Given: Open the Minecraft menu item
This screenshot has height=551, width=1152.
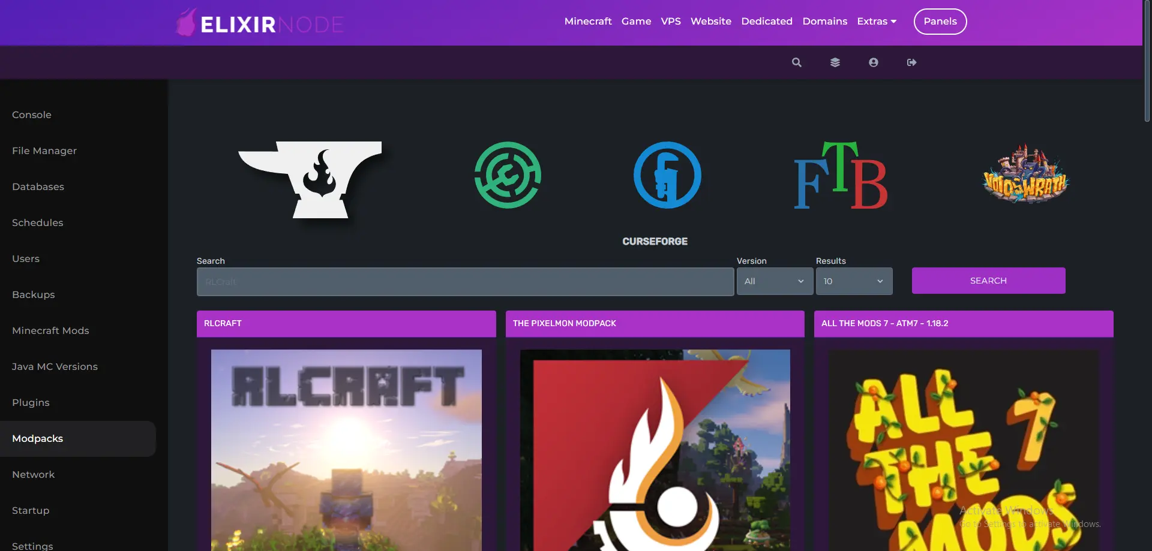Looking at the screenshot, I should coord(587,21).
